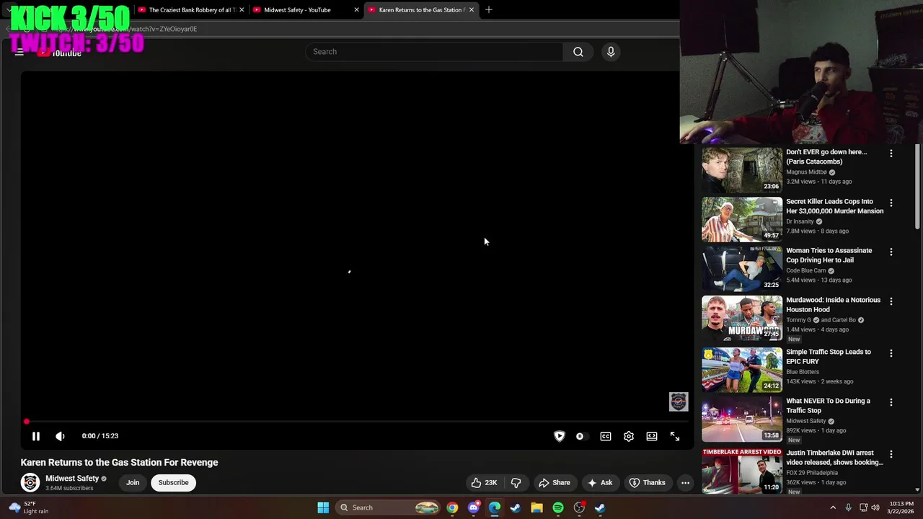The height and width of the screenshot is (519, 923).
Task: Open Midwest Safety channel avatar
Action: (30, 482)
